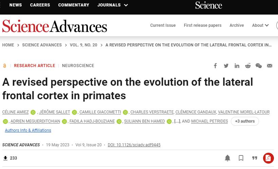This screenshot has width=278, height=169.
Task: Share article via LinkedIn icon
Action: (x=237, y=66)
